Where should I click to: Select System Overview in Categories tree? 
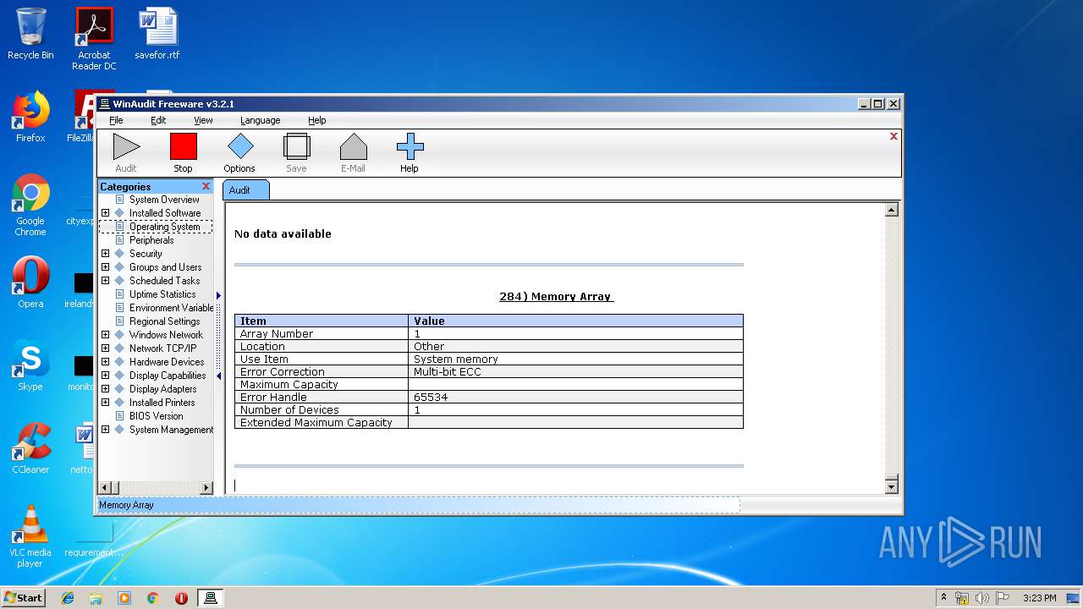click(x=164, y=200)
